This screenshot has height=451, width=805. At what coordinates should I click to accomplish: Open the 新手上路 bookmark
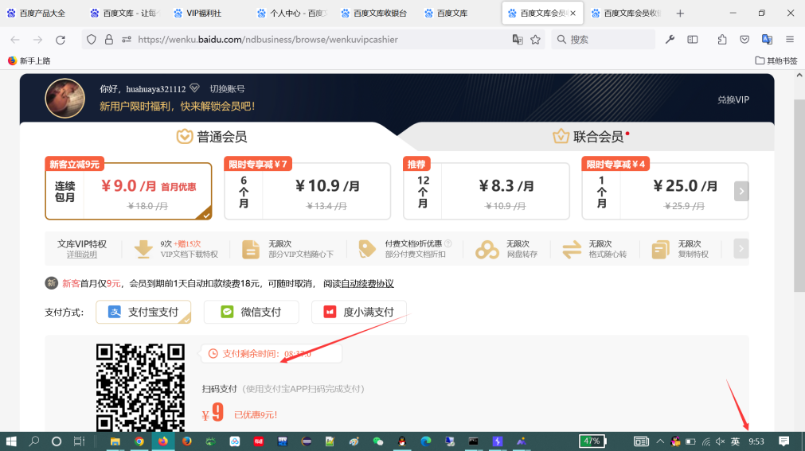click(29, 60)
